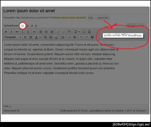
Task: Click the unlink icon
Action: click(64, 32)
